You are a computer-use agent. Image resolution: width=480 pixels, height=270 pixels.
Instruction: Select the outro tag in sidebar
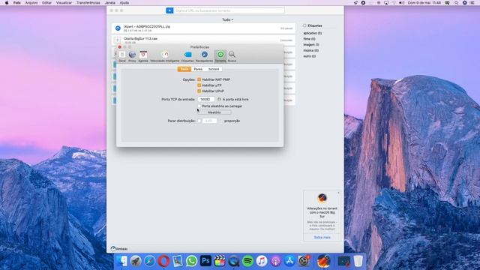click(309, 56)
